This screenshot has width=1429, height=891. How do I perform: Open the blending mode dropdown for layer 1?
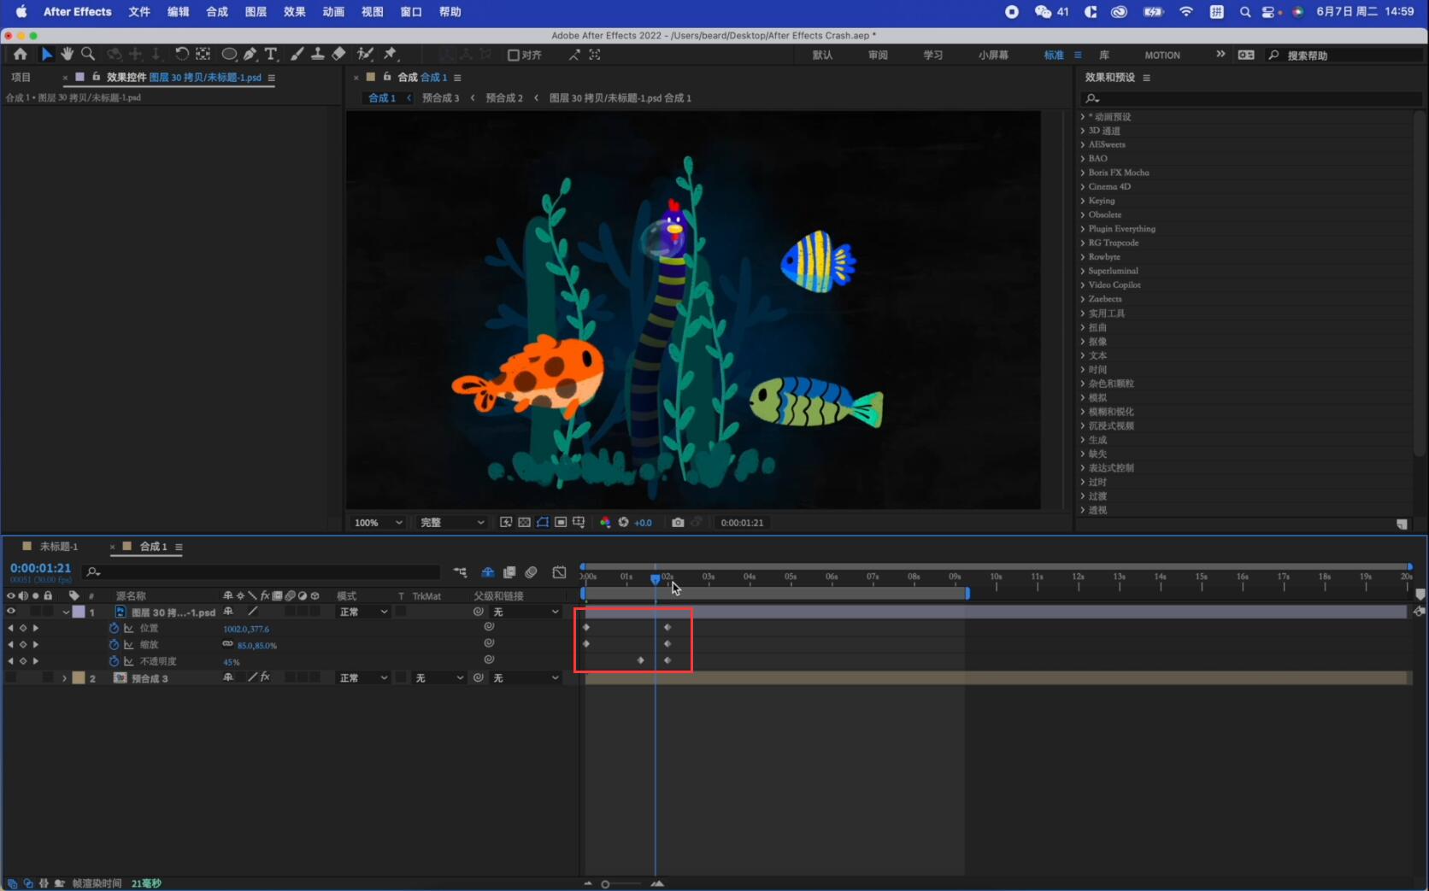tap(363, 612)
